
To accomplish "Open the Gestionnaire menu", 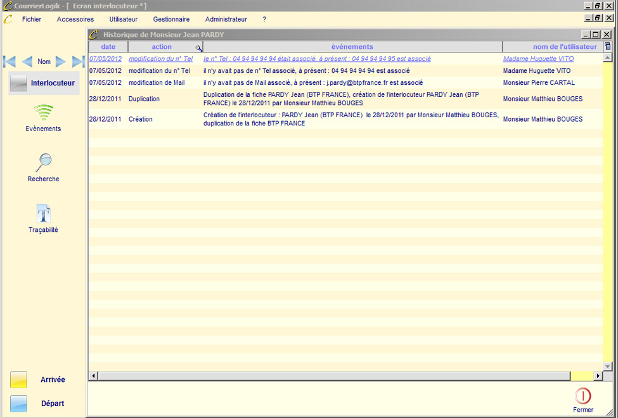I will click(x=171, y=19).
